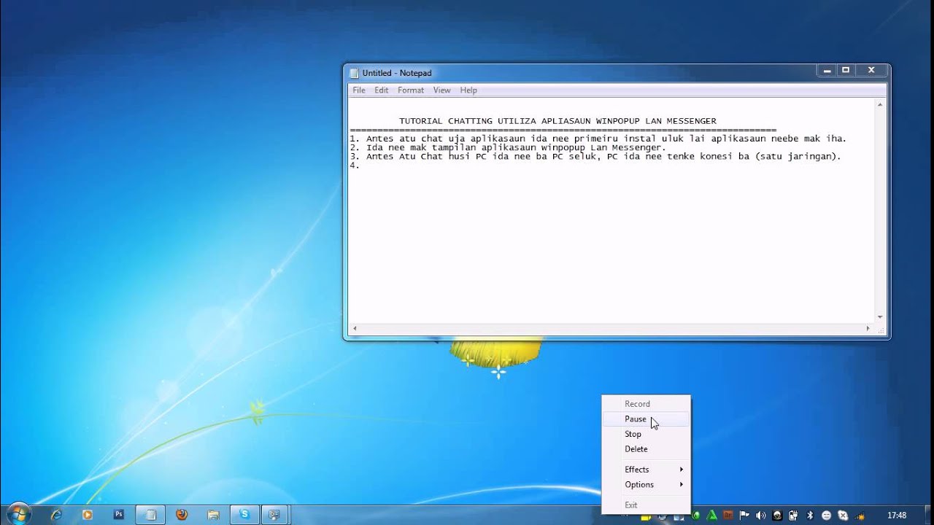
Task: Open the Adobe Bridge tray icon
Action: tap(727, 515)
